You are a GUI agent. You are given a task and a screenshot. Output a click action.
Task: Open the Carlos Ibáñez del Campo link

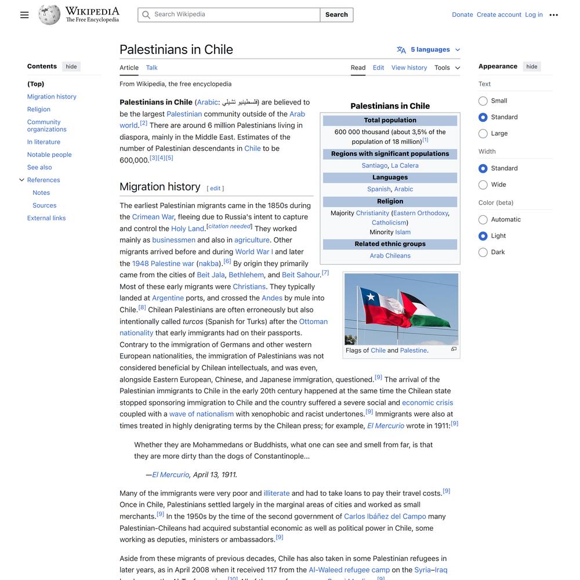385,516
